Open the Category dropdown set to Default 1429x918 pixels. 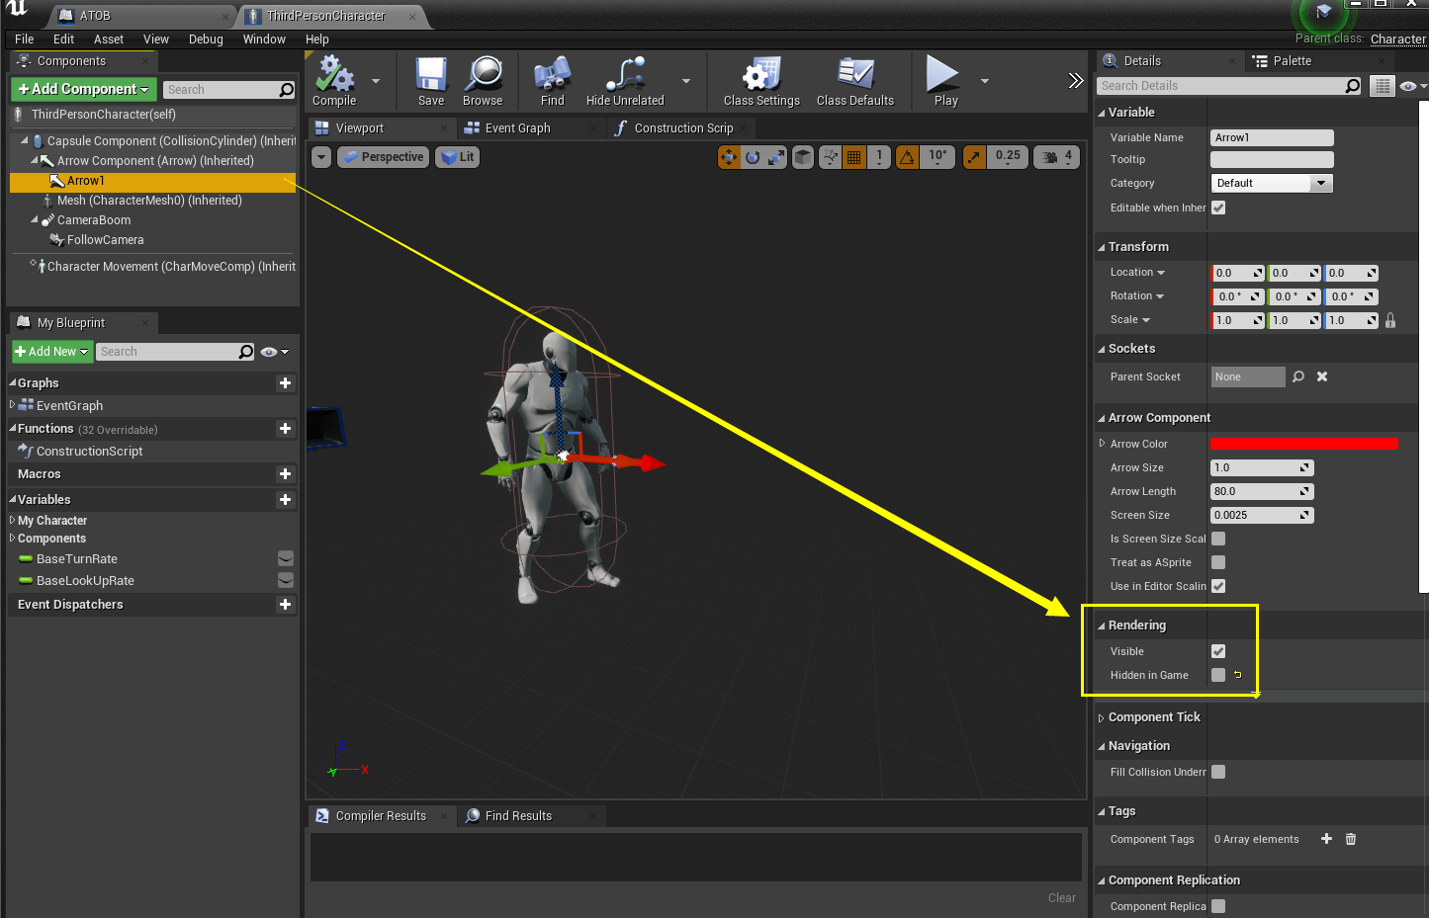pos(1272,183)
